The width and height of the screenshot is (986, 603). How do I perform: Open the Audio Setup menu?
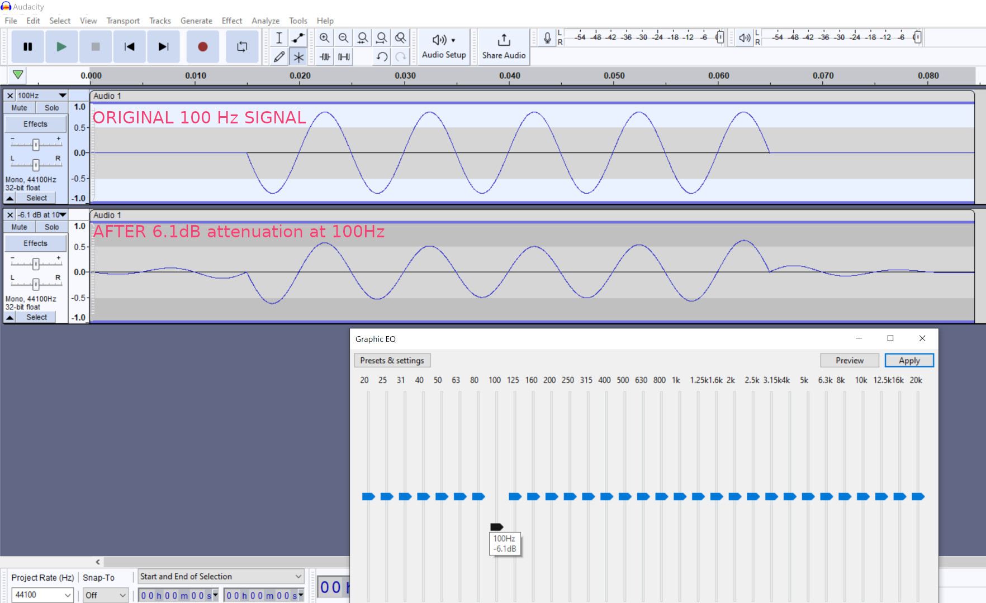click(x=444, y=47)
